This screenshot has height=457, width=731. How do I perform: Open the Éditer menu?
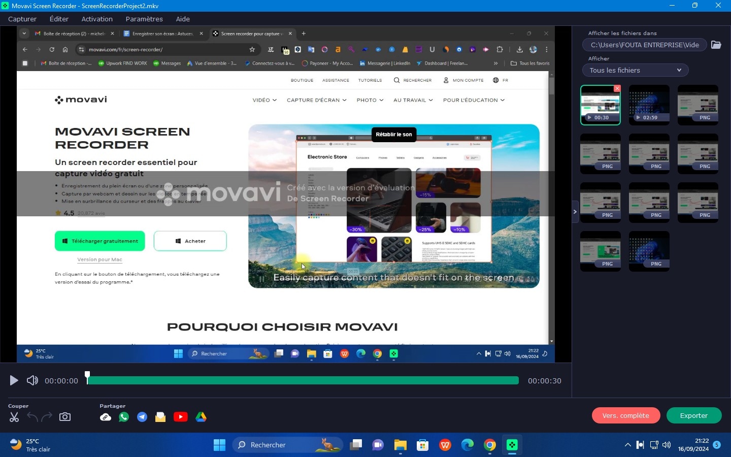click(x=59, y=19)
